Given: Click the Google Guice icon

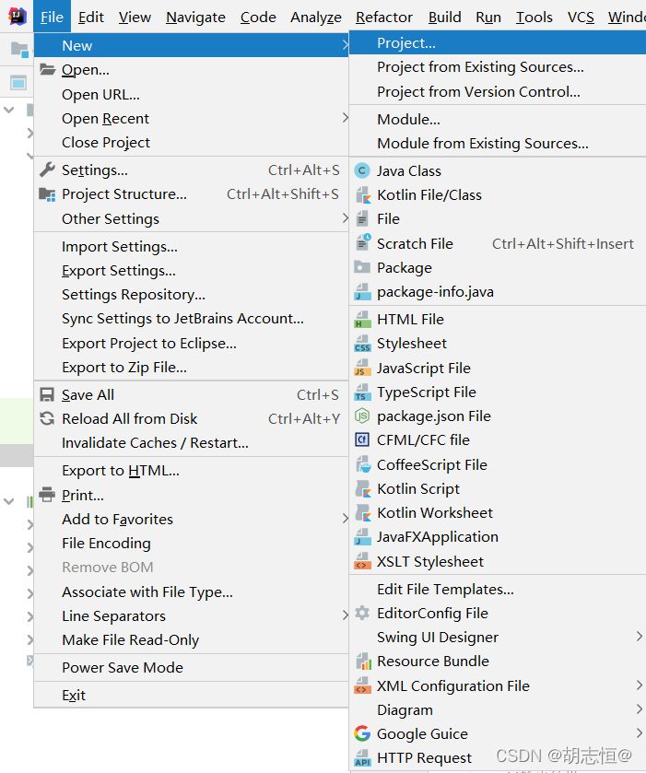Looking at the screenshot, I should coord(362,733).
